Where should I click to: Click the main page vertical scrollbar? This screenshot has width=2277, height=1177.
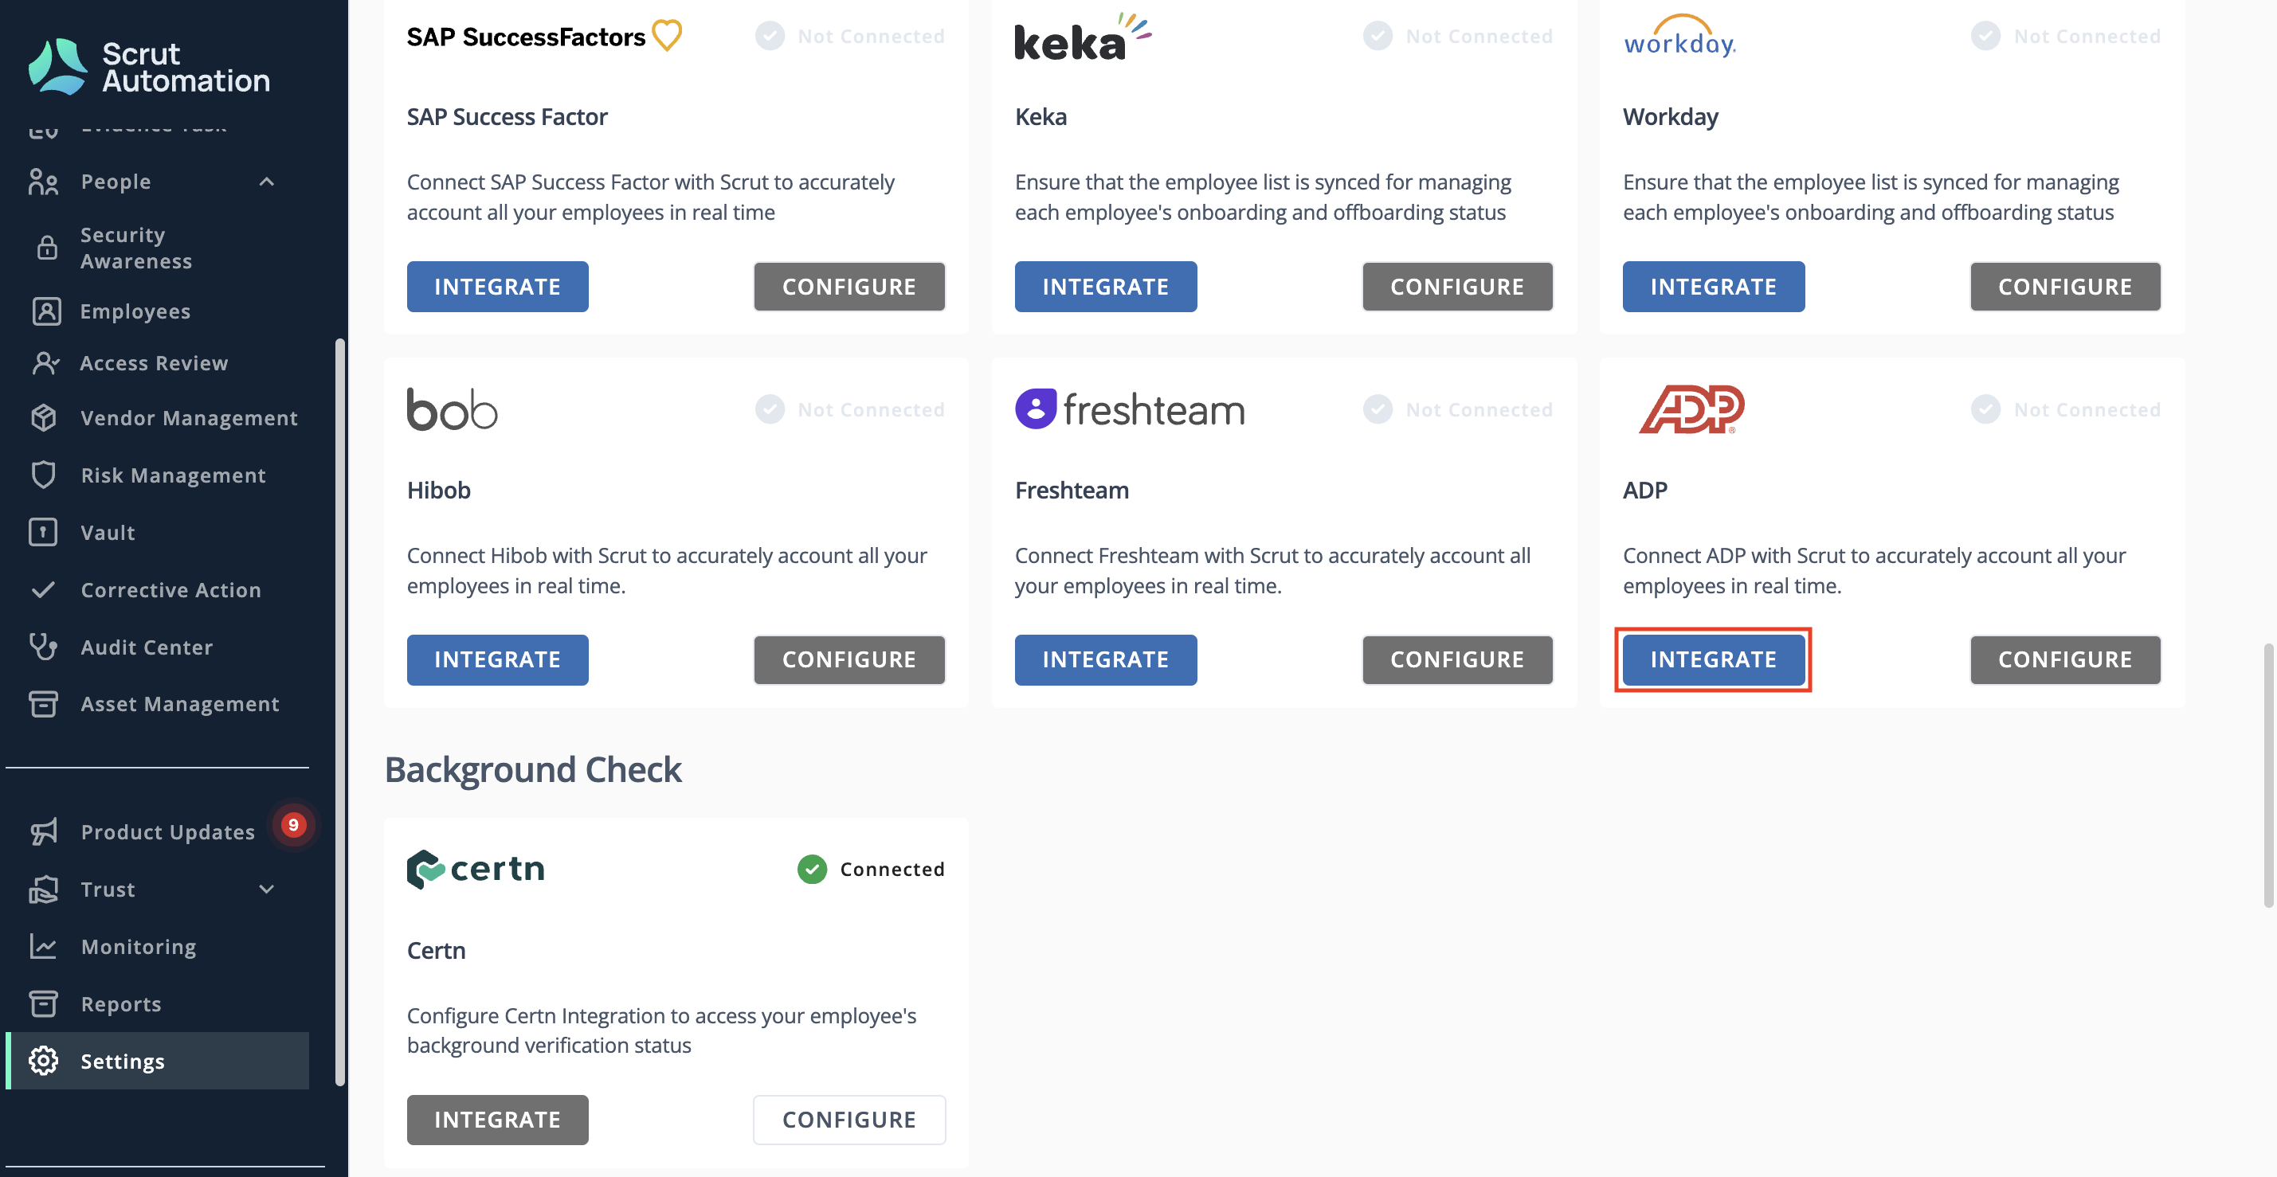click(x=2267, y=775)
